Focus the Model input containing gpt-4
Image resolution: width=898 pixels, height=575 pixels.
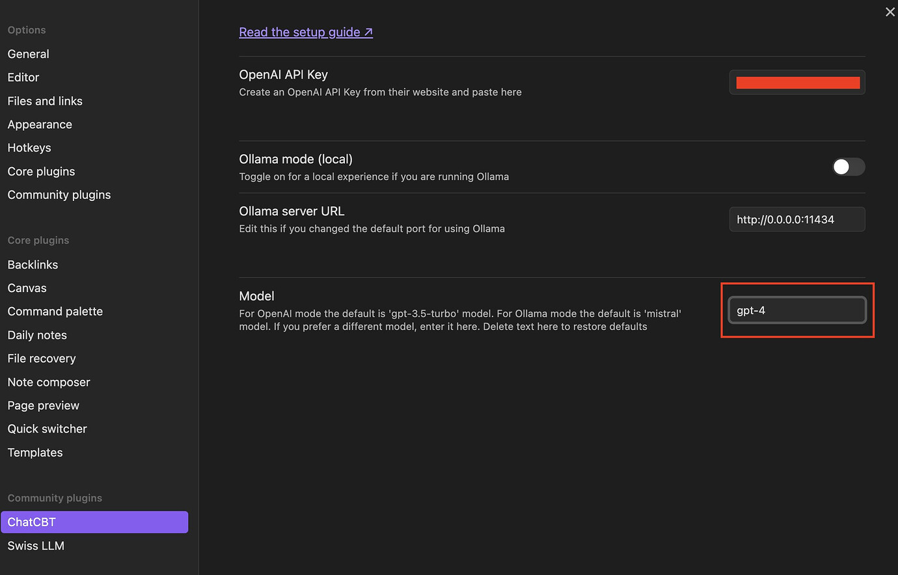click(796, 310)
